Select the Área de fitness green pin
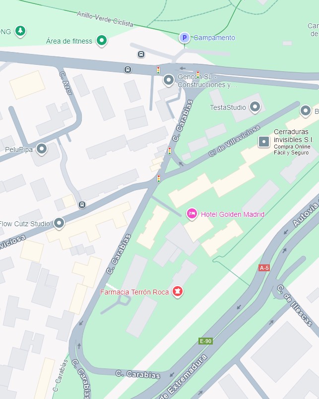The image size is (319, 399). coord(102,41)
